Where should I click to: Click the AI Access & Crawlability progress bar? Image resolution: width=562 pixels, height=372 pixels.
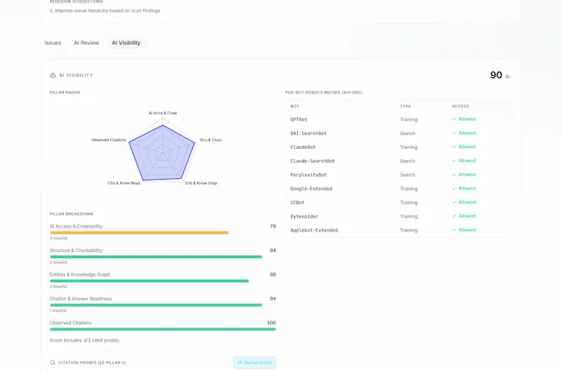click(163, 233)
